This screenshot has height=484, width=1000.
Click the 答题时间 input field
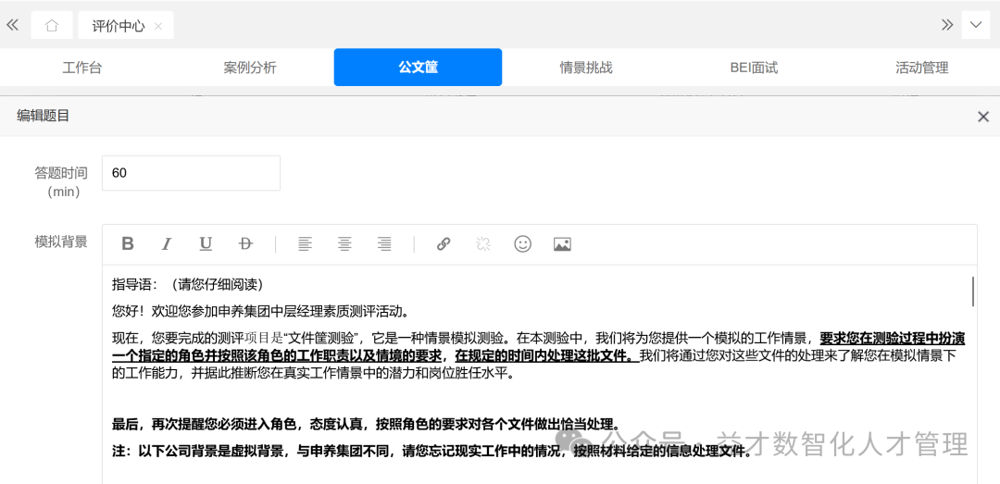pos(192,173)
